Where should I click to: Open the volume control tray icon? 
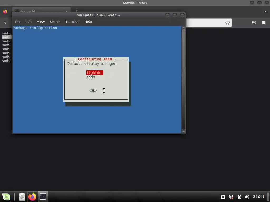click(247, 197)
